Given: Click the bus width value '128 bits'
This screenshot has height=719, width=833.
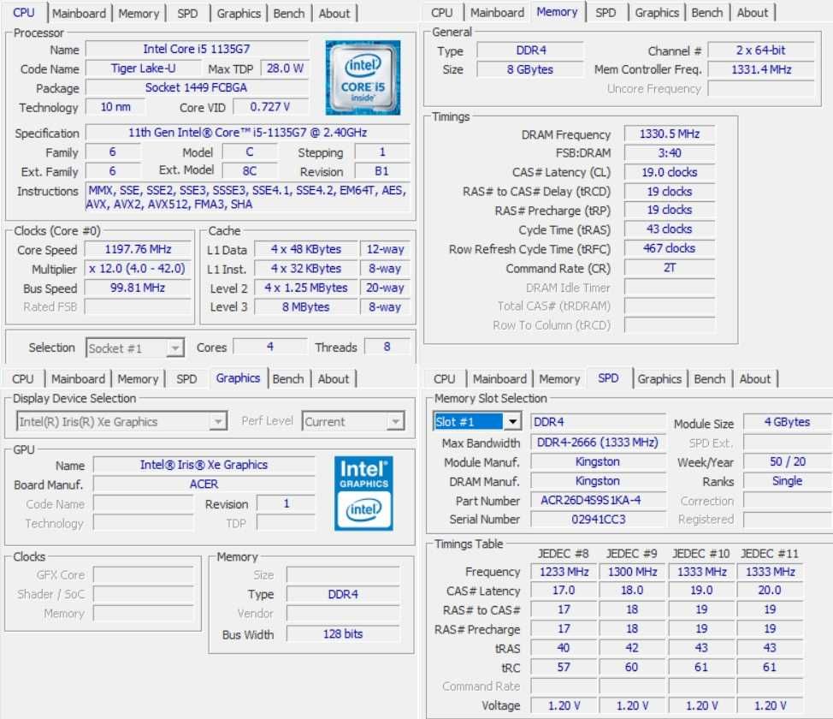Looking at the screenshot, I should 343,634.
